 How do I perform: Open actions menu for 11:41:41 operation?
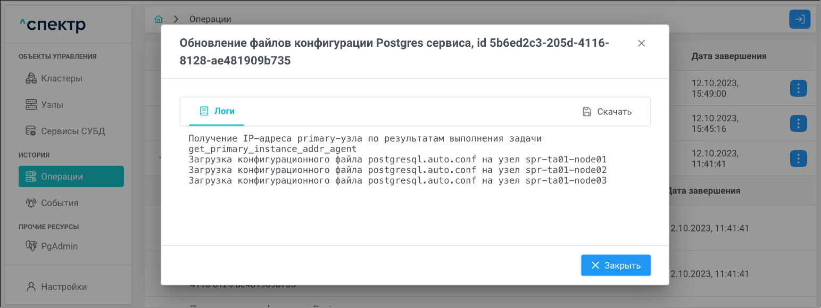coord(798,159)
